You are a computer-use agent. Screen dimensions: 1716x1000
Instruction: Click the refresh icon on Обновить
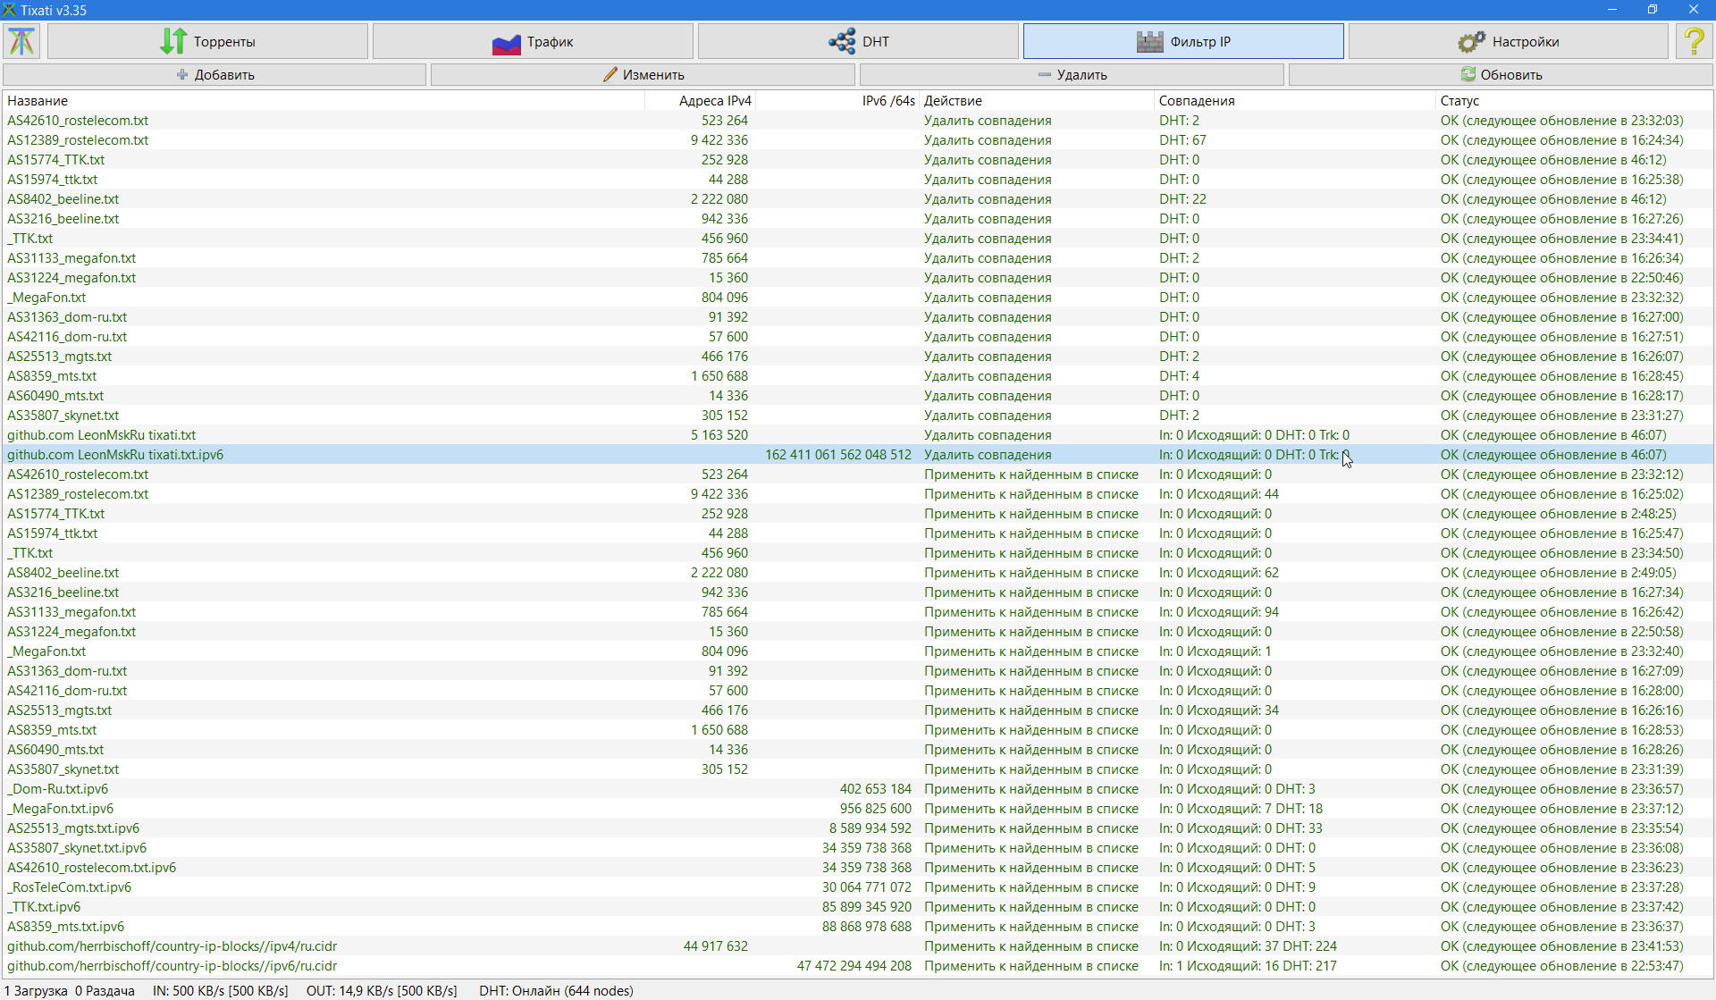pos(1468,74)
